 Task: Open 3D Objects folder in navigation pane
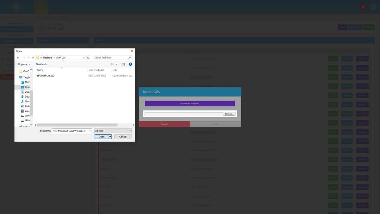click(25, 82)
